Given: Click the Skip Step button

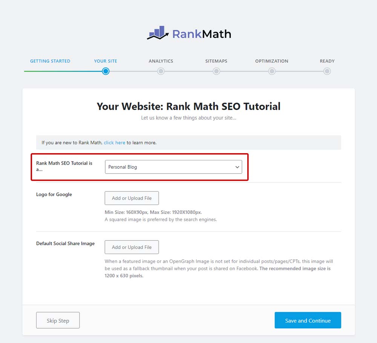Looking at the screenshot, I should [x=58, y=320].
